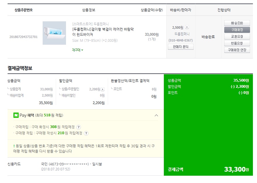
Task: Open the air conditioner wind visor thumbnail
Action: (54, 33)
